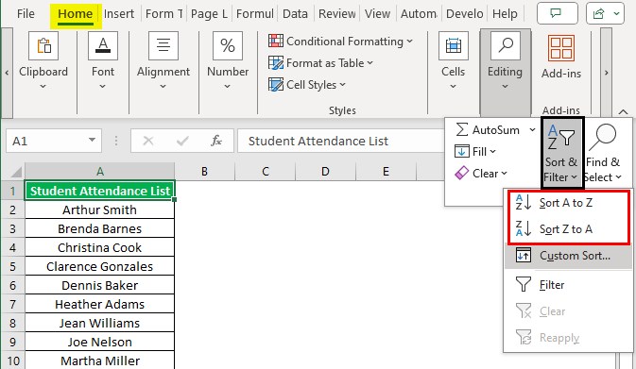636x369 pixels.
Task: Click the AutoSum sigma icon
Action: click(461, 129)
